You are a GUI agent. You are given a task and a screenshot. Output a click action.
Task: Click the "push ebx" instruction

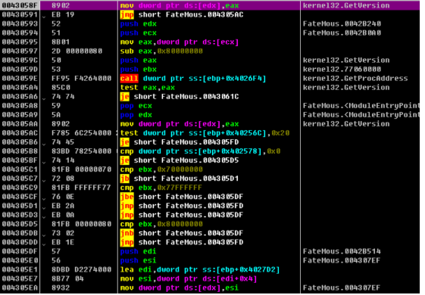pos(138,70)
